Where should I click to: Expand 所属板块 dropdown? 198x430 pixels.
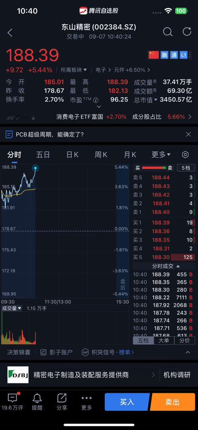(x=73, y=70)
